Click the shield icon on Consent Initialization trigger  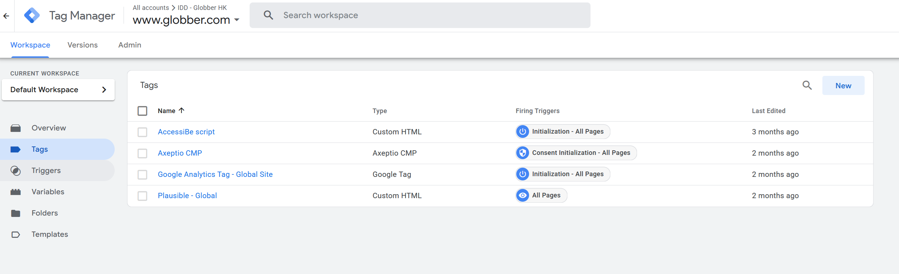(523, 153)
